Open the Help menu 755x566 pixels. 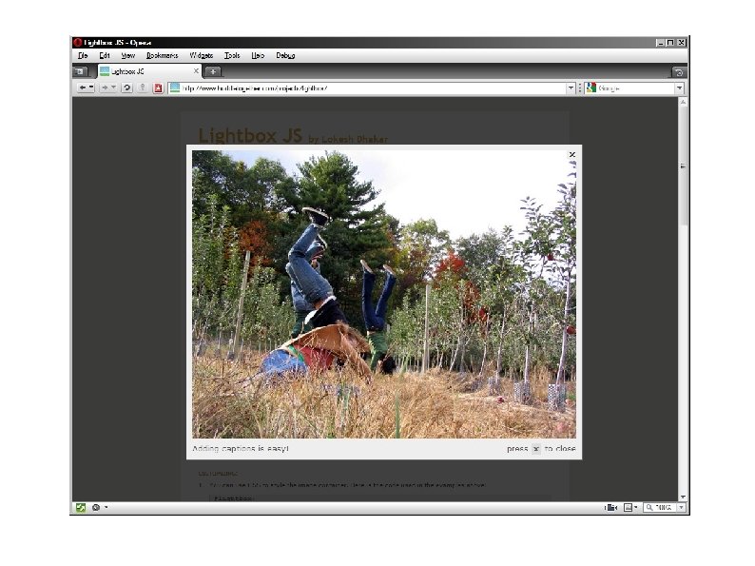coord(258,55)
